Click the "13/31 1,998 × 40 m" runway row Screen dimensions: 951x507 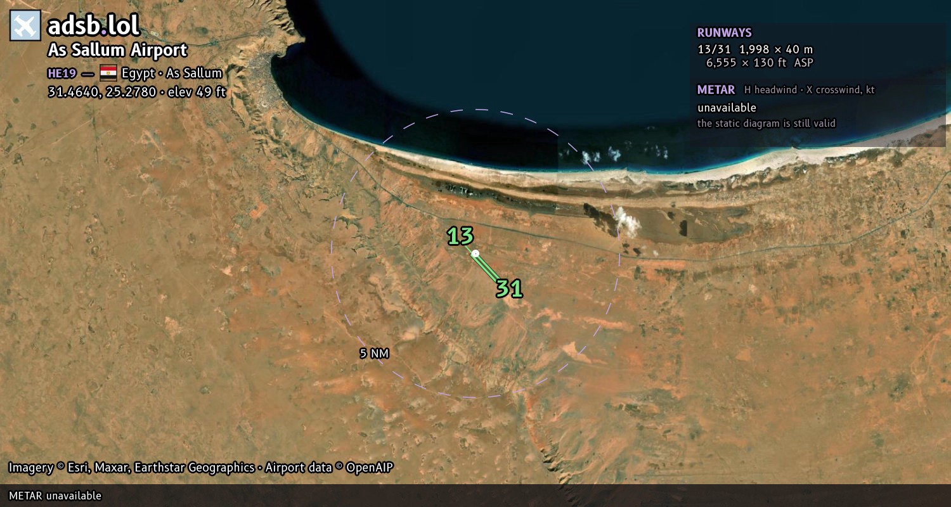754,49
